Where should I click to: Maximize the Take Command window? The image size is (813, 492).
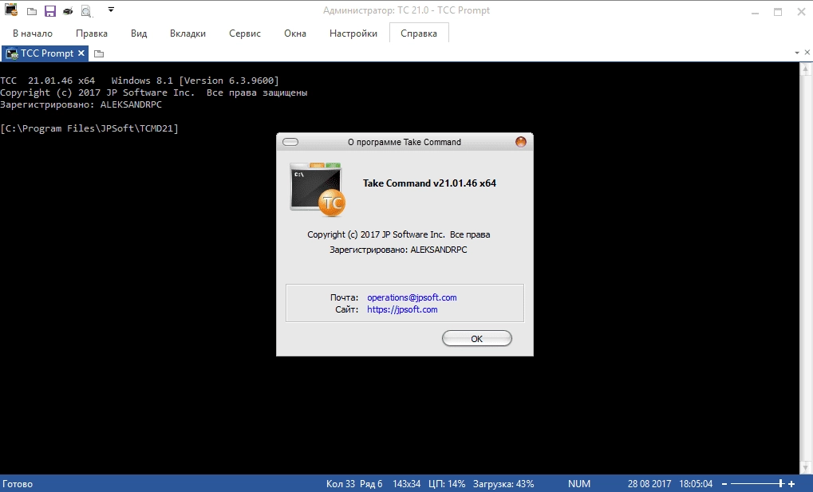click(x=778, y=12)
